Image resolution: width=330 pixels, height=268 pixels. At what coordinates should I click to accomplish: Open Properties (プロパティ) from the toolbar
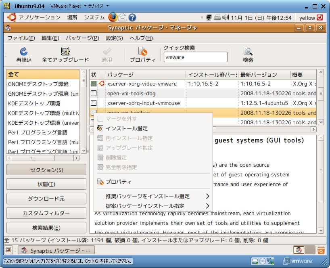(x=142, y=51)
